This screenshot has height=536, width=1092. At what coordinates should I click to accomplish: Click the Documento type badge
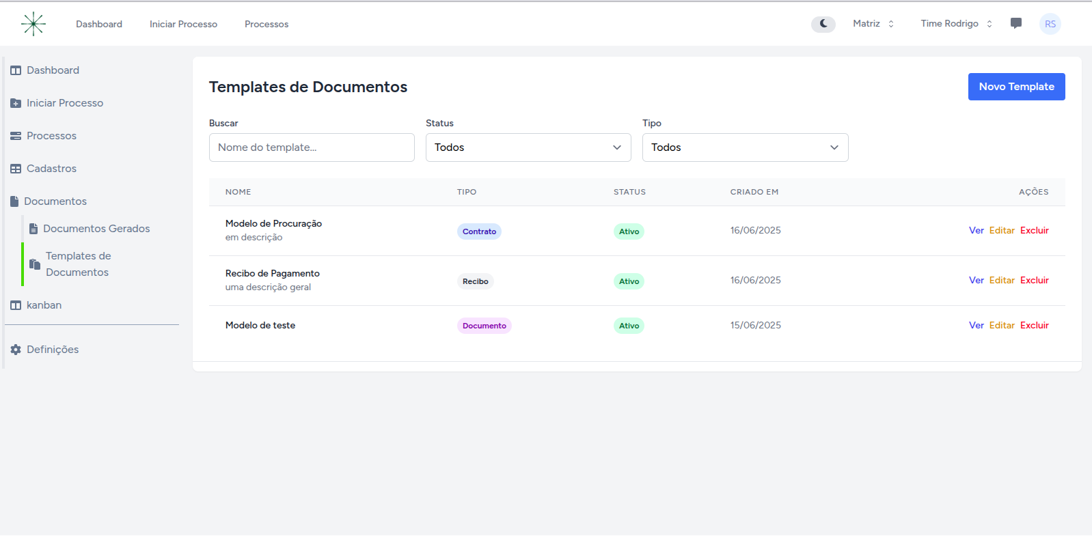pos(484,326)
